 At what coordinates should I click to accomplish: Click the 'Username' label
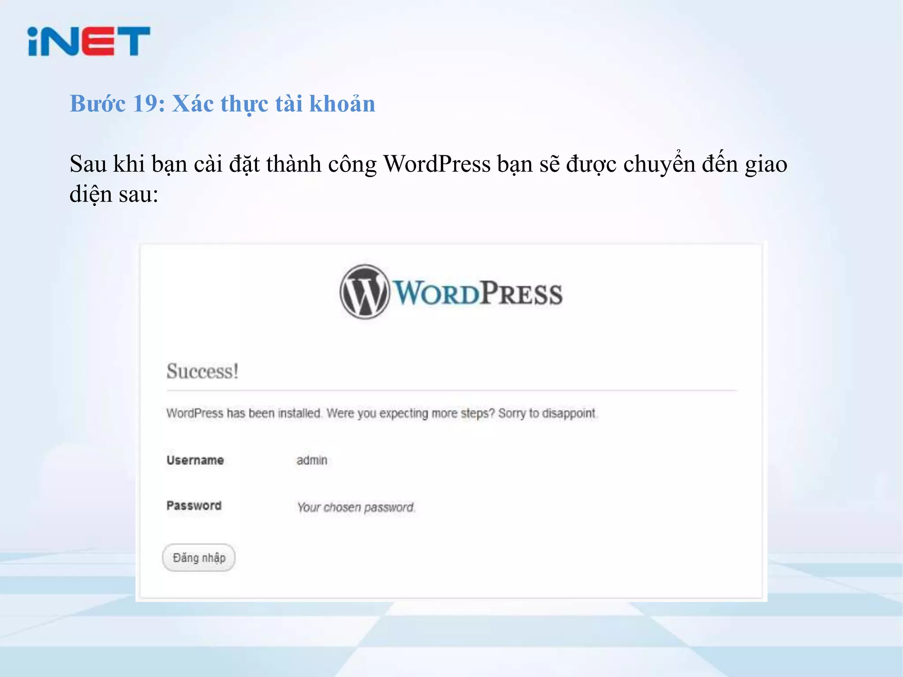click(195, 460)
